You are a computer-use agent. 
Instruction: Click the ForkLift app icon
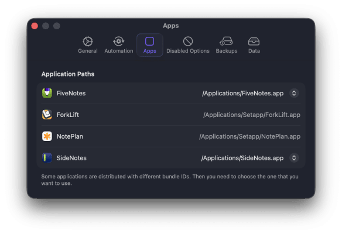click(47, 115)
